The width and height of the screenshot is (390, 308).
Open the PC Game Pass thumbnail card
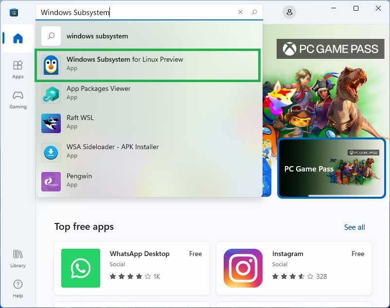(332, 168)
